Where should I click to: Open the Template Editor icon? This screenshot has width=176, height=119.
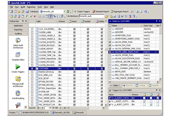[18, 55]
